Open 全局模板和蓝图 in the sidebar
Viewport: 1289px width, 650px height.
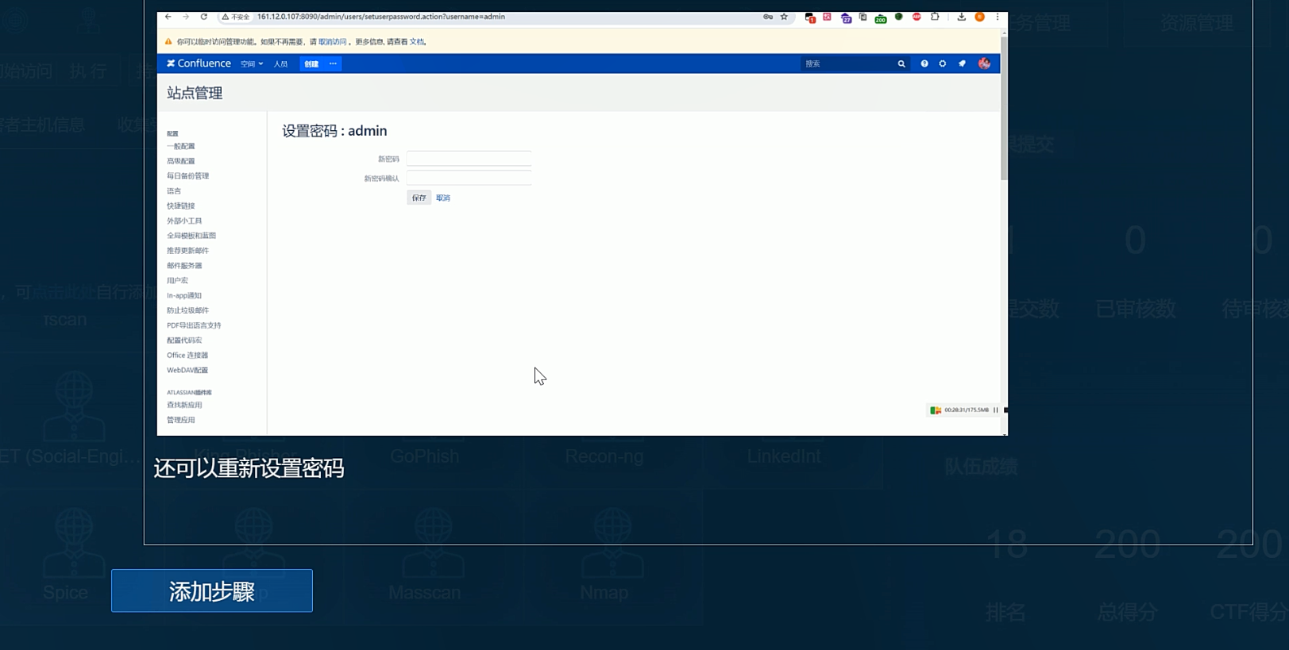tap(191, 236)
